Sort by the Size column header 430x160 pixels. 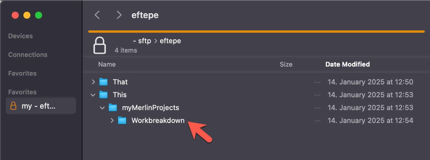(286, 64)
